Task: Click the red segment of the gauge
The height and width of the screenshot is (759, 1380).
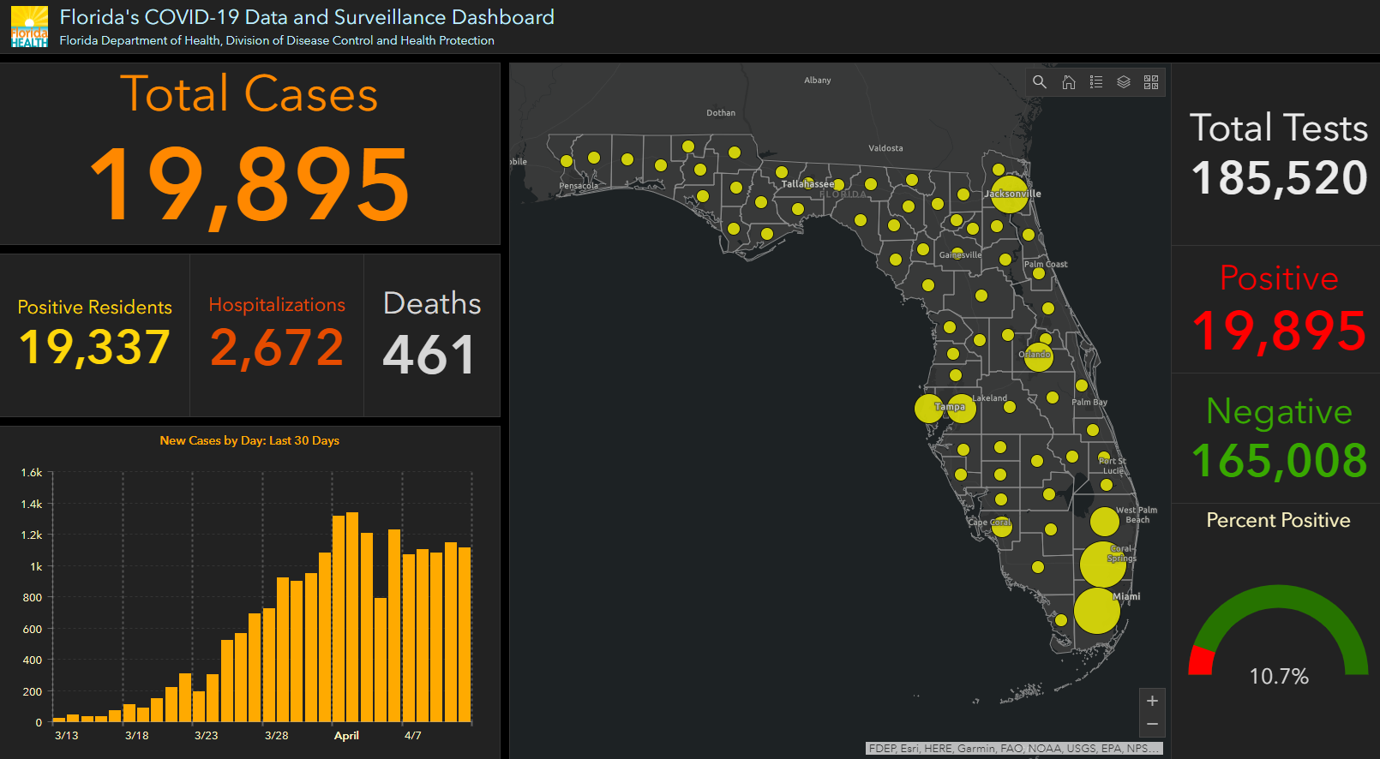Action: (x=1201, y=661)
